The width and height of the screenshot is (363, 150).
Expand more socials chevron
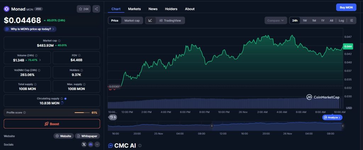(x=97, y=144)
